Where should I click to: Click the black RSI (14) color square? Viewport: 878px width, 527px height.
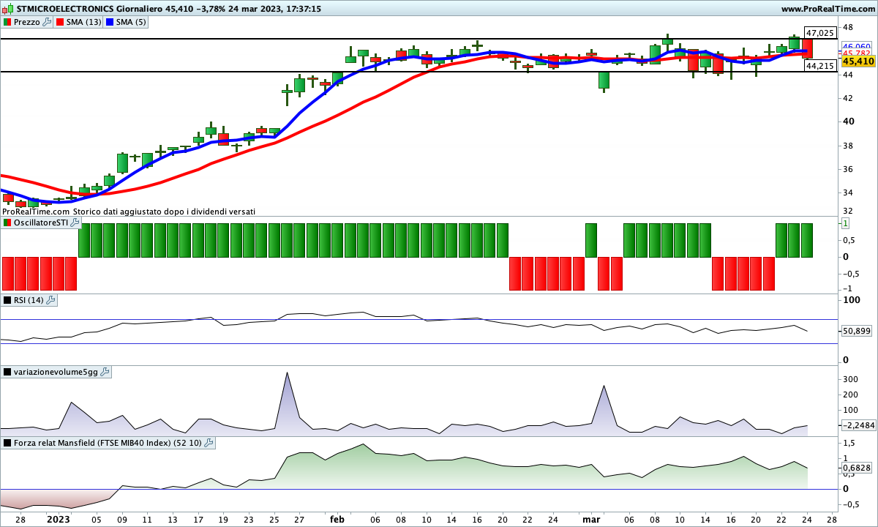(7, 300)
